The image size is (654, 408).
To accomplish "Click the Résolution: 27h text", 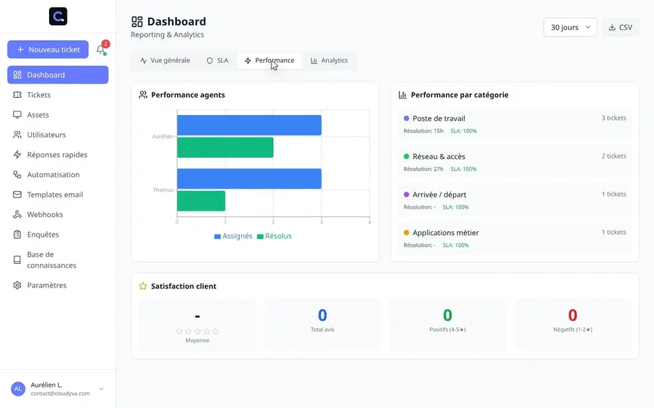I will tap(423, 169).
